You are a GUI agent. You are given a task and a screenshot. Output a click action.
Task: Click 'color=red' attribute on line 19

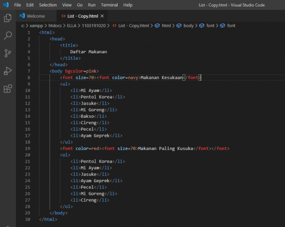[x=87, y=149]
